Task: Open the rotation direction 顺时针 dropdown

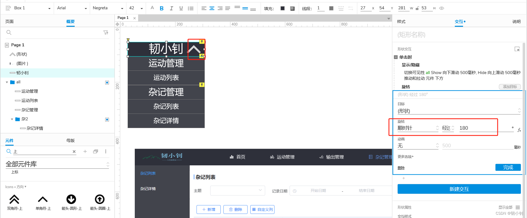Action: 418,128
